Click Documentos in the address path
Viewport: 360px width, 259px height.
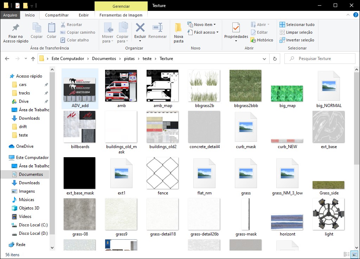[104, 59]
